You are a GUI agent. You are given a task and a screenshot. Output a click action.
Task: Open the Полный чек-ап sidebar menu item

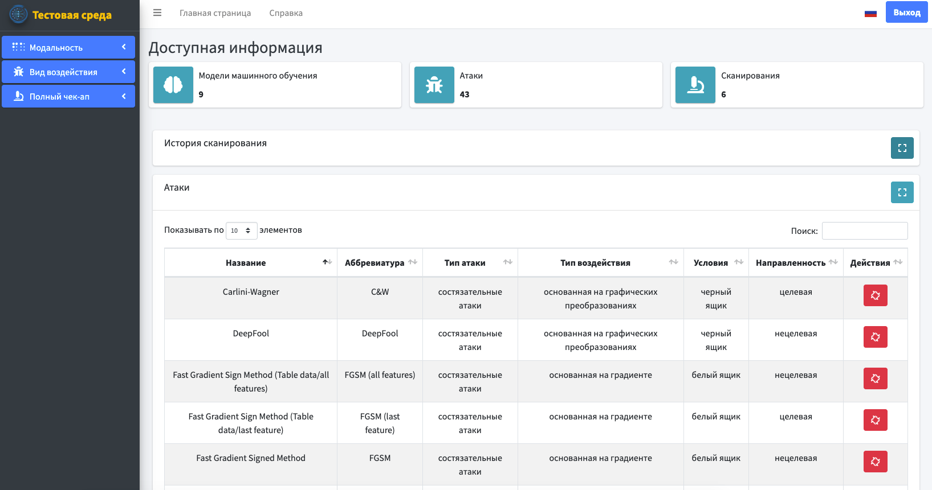pyautogui.click(x=68, y=96)
